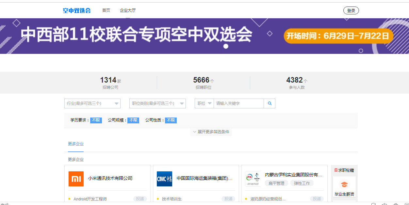
Task: Select 不限 for 学历要求 filter
Action: coord(96,120)
